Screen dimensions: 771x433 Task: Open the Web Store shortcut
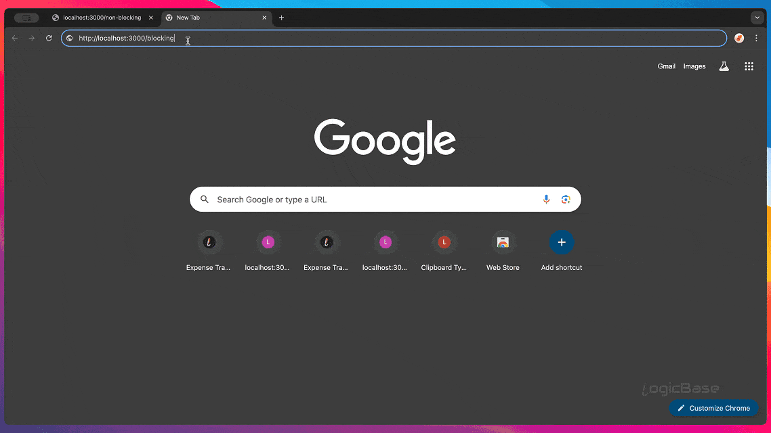pos(503,242)
